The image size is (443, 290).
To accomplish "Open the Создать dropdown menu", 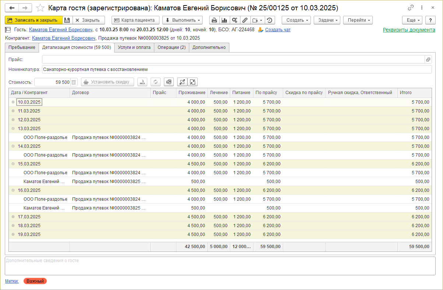I will [x=296, y=20].
